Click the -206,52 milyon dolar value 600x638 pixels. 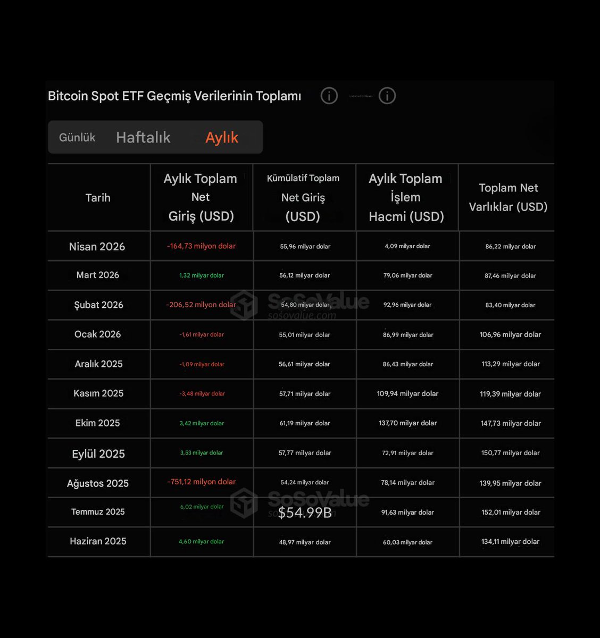201,305
